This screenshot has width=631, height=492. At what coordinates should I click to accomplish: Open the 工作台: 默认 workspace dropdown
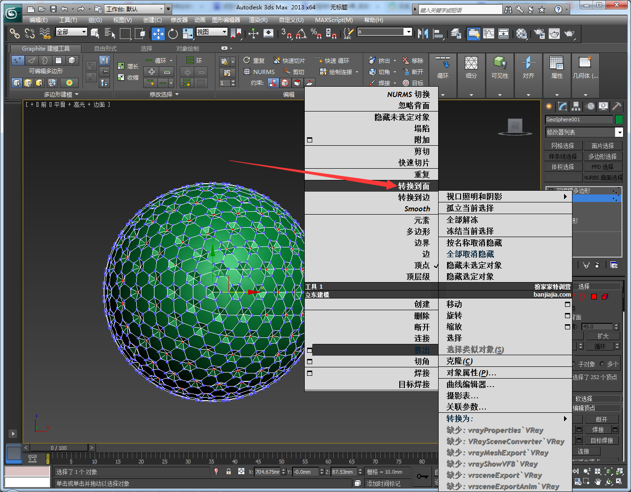coord(135,9)
